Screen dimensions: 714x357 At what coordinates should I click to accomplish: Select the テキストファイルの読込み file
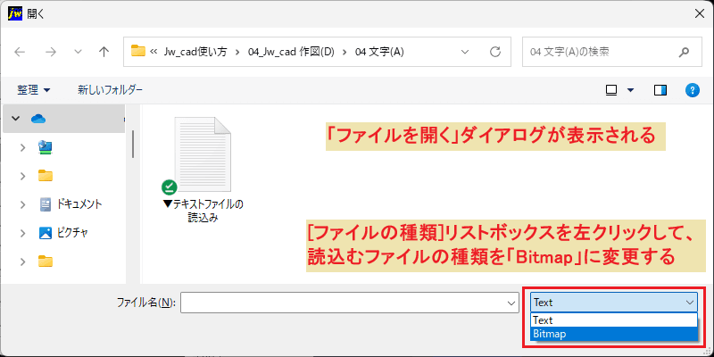(x=203, y=170)
